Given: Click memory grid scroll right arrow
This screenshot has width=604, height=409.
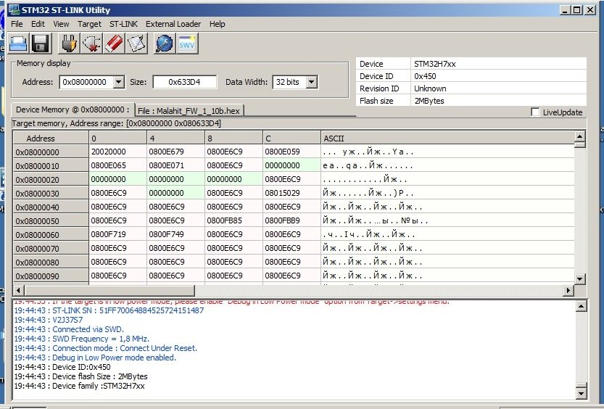Looking at the screenshot, I should 568,290.
